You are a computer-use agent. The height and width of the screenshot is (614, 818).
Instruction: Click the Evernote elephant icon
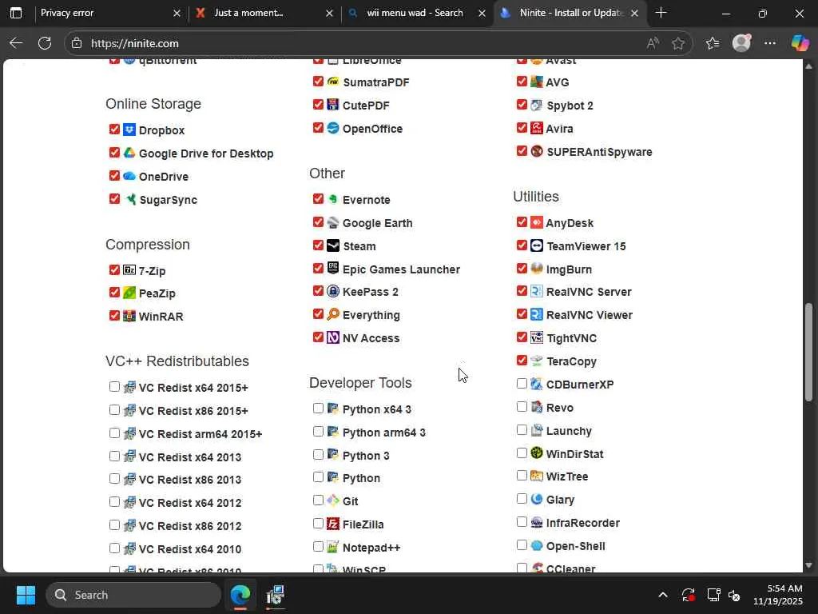point(333,199)
